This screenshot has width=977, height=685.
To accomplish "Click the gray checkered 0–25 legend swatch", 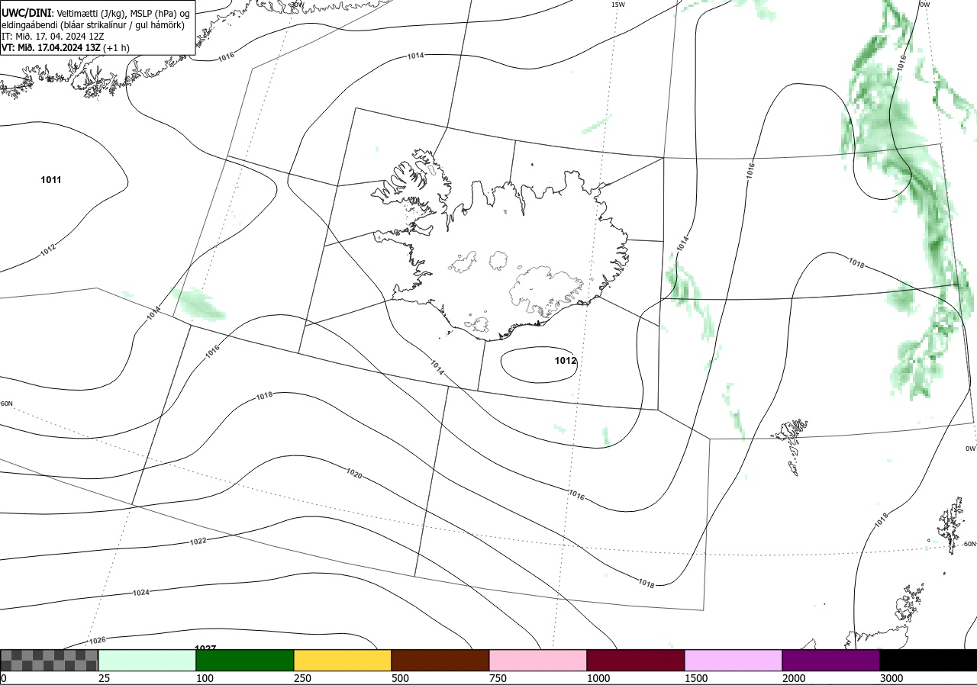I will click(x=50, y=660).
